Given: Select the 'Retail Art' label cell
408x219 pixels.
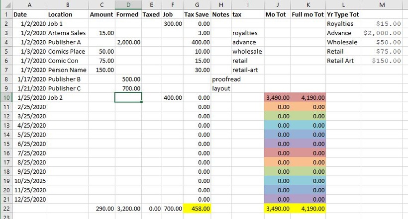Looking at the screenshot, I should point(343,61).
